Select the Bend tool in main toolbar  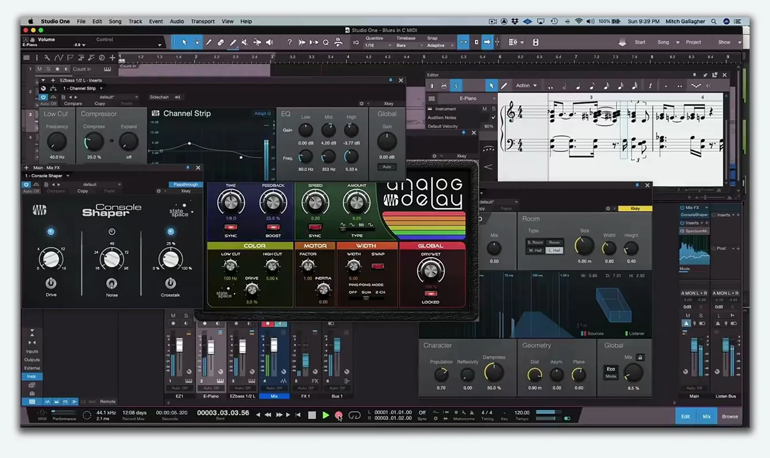click(x=257, y=42)
